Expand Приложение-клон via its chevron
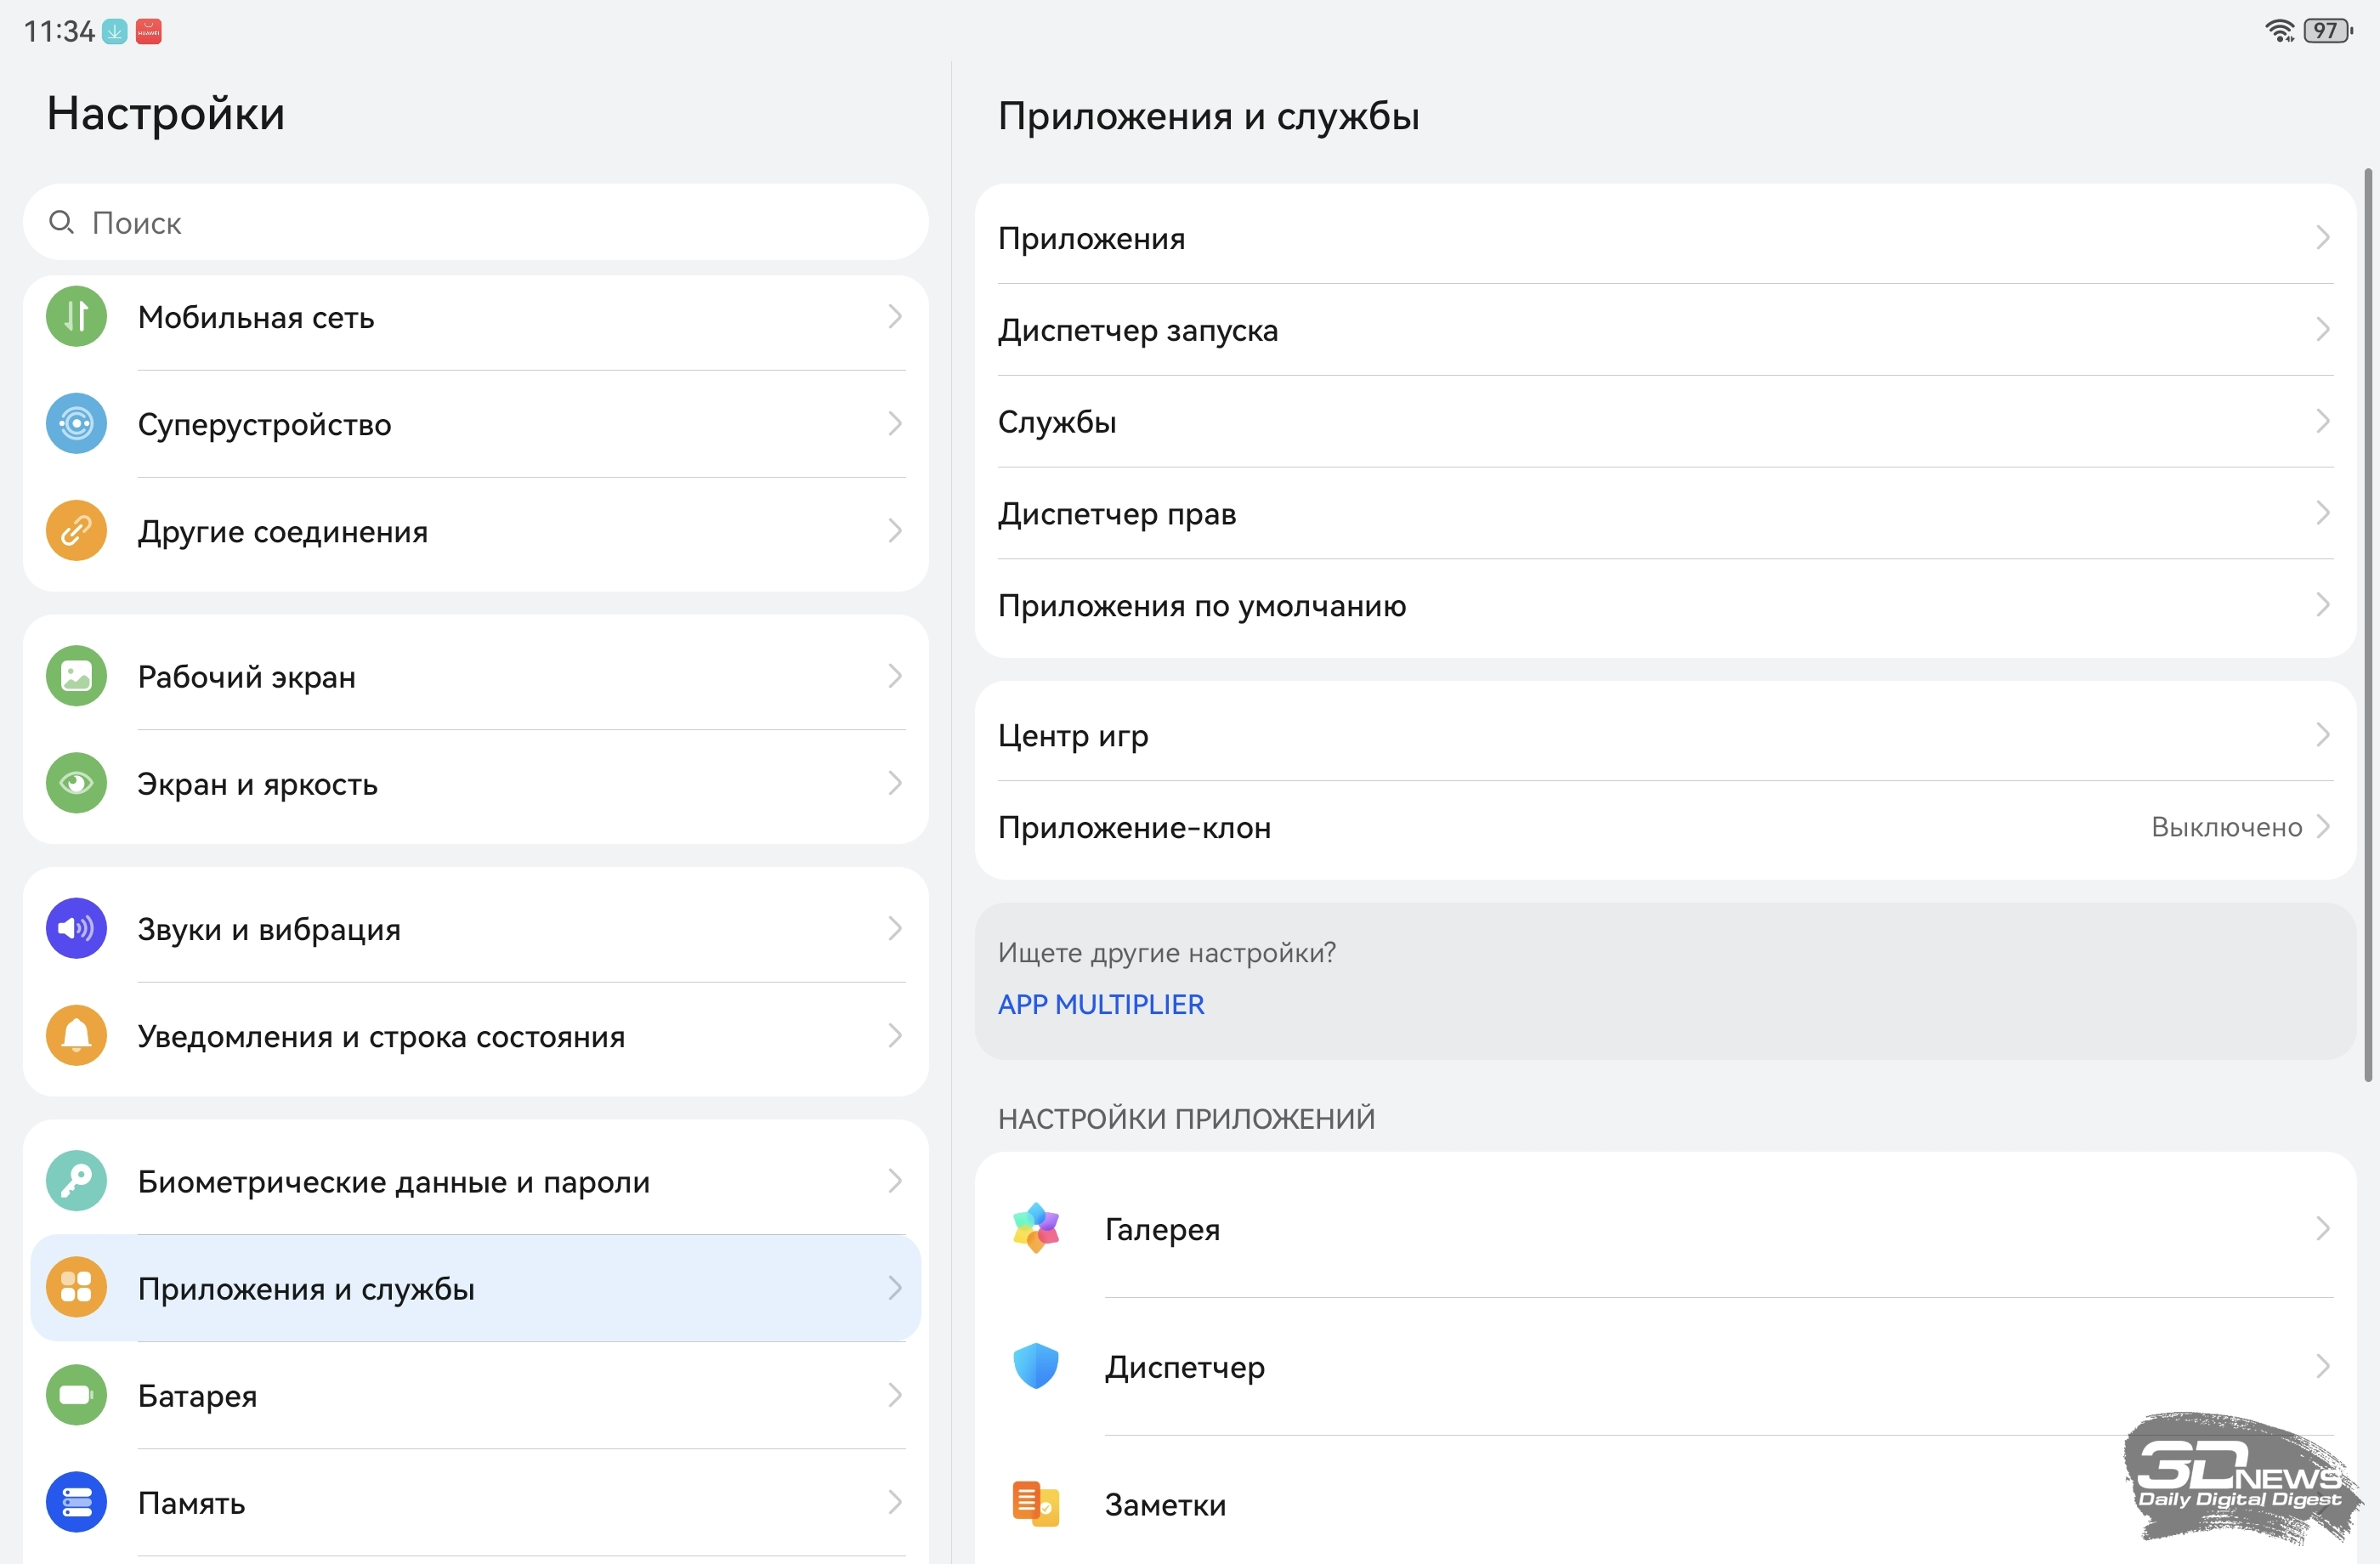 (x=2323, y=827)
